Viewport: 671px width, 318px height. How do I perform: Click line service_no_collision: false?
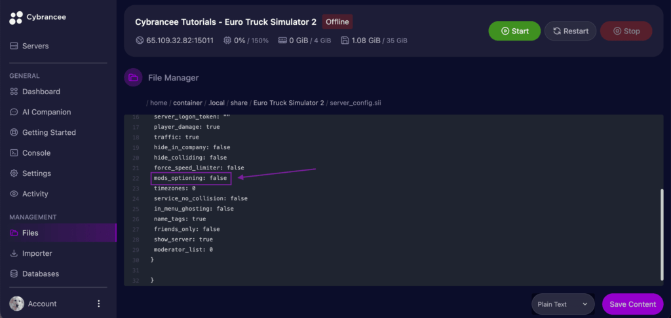point(201,199)
